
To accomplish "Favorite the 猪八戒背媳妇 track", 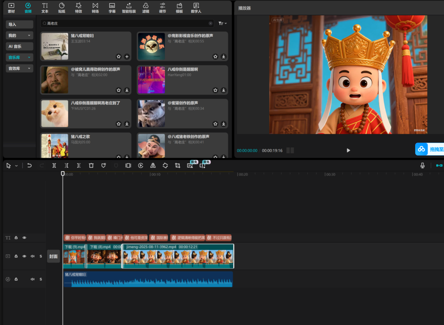I will click(x=119, y=57).
